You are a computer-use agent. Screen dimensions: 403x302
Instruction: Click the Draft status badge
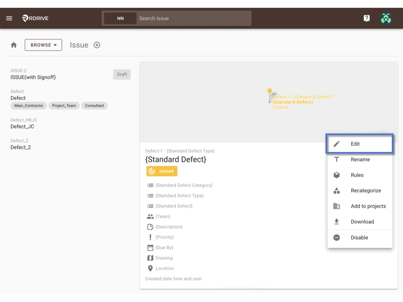click(122, 74)
